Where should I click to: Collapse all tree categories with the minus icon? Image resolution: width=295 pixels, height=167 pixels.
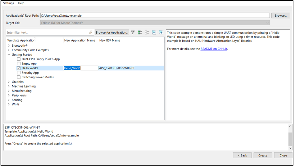click(154, 32)
